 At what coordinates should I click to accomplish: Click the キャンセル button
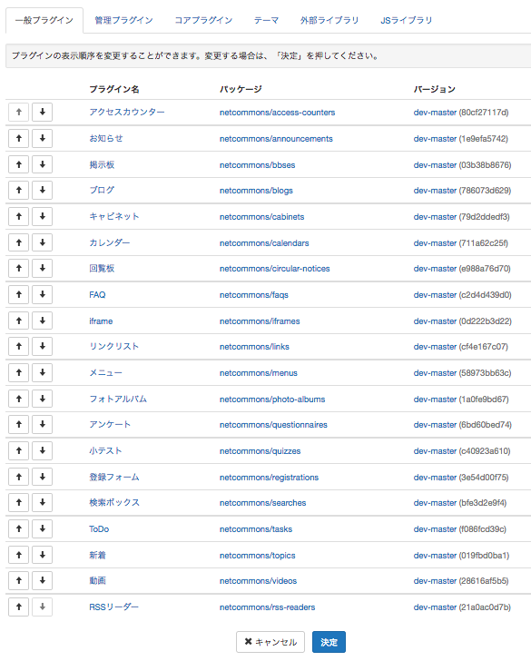[270, 642]
